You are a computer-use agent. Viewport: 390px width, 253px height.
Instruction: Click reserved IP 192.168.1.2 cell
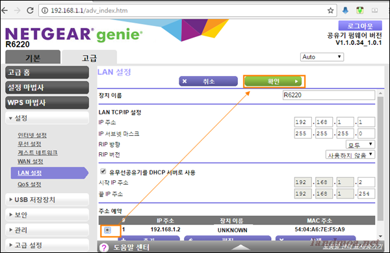click(x=165, y=230)
